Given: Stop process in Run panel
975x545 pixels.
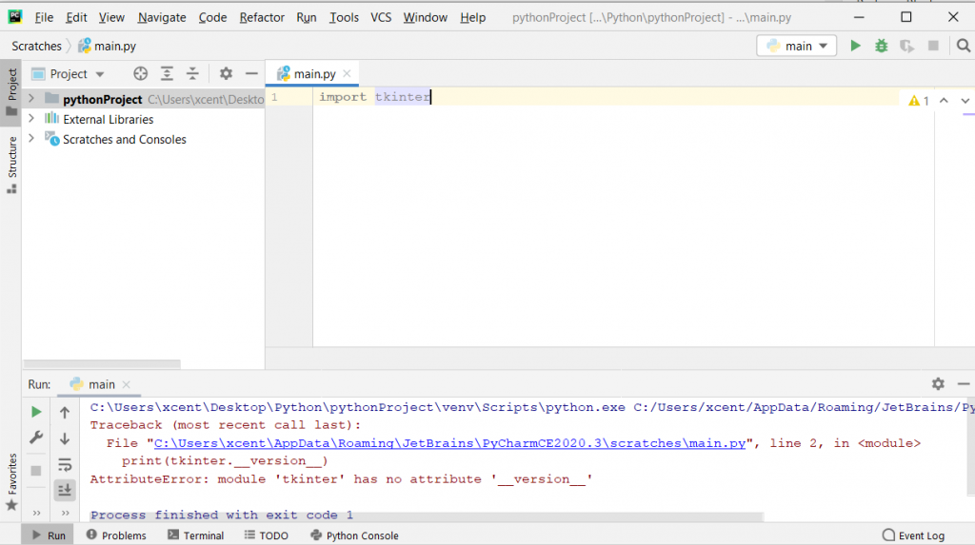Looking at the screenshot, I should (x=36, y=471).
